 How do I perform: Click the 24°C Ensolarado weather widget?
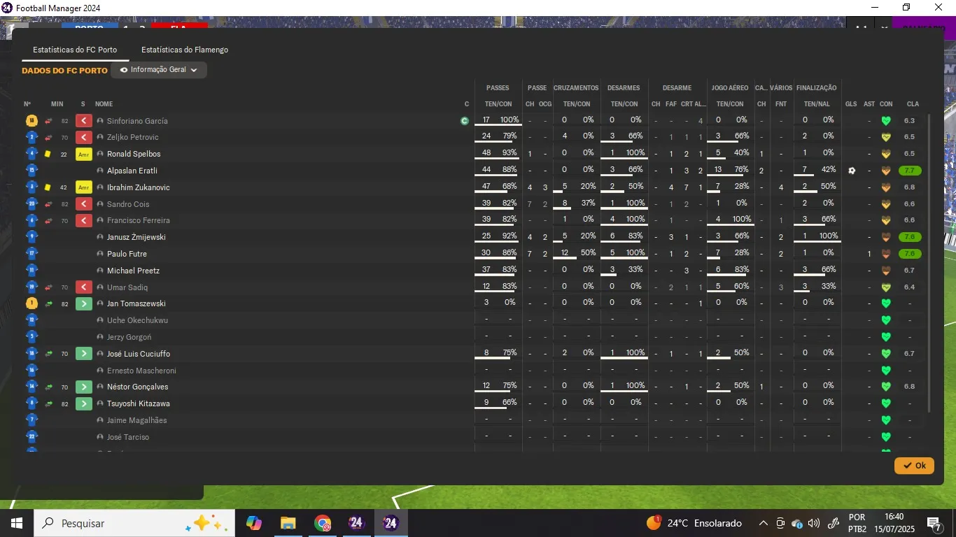coord(694,523)
